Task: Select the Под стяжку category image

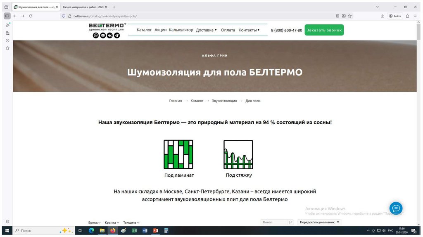Action: point(238,154)
